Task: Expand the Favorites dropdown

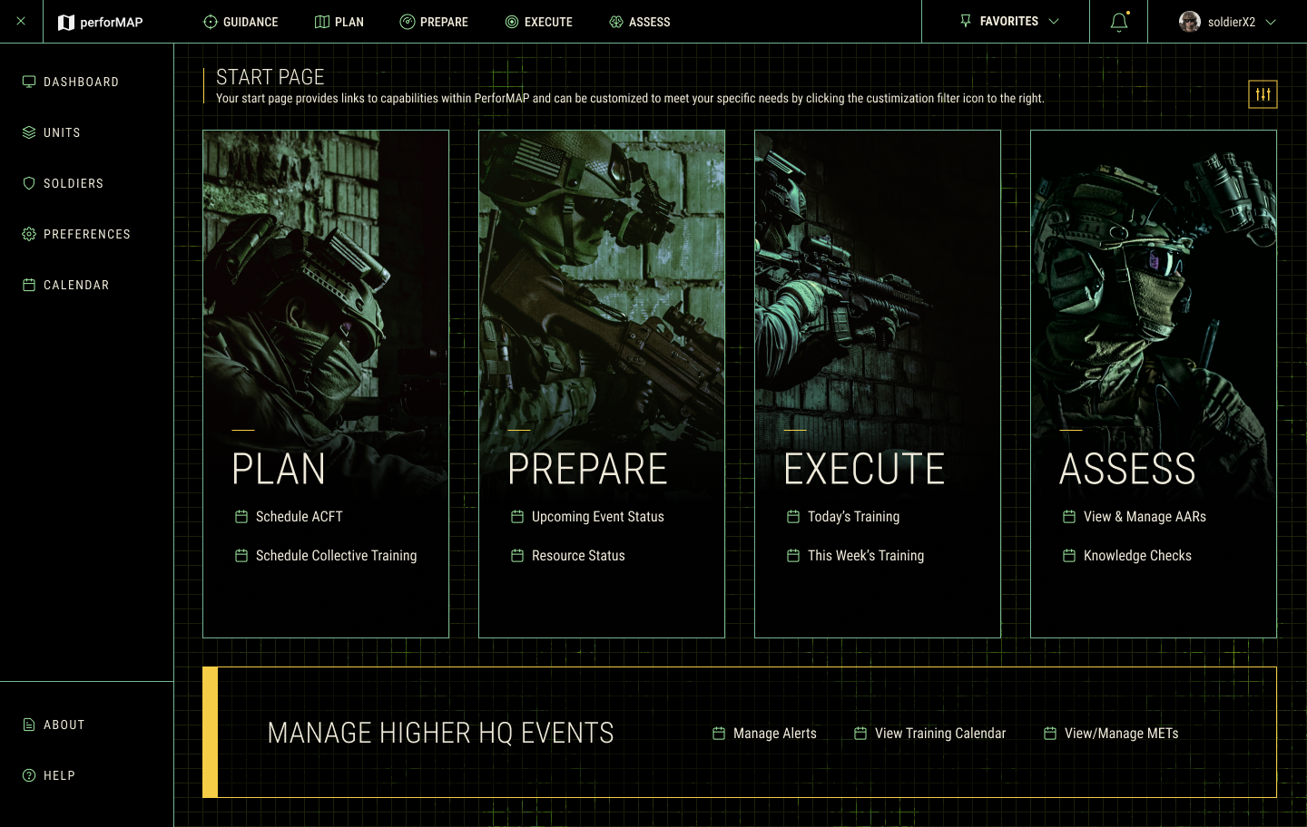Action: (x=1009, y=22)
